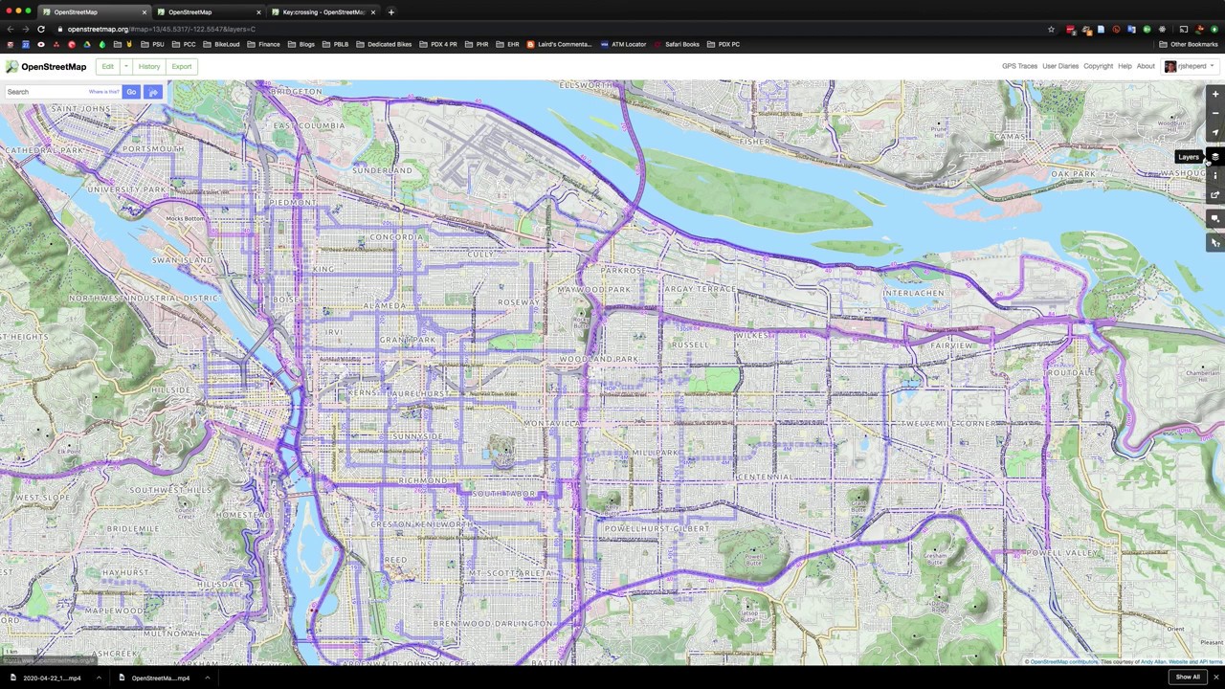Open the ATM Locator bookmark
The width and height of the screenshot is (1225, 689).
[623, 44]
